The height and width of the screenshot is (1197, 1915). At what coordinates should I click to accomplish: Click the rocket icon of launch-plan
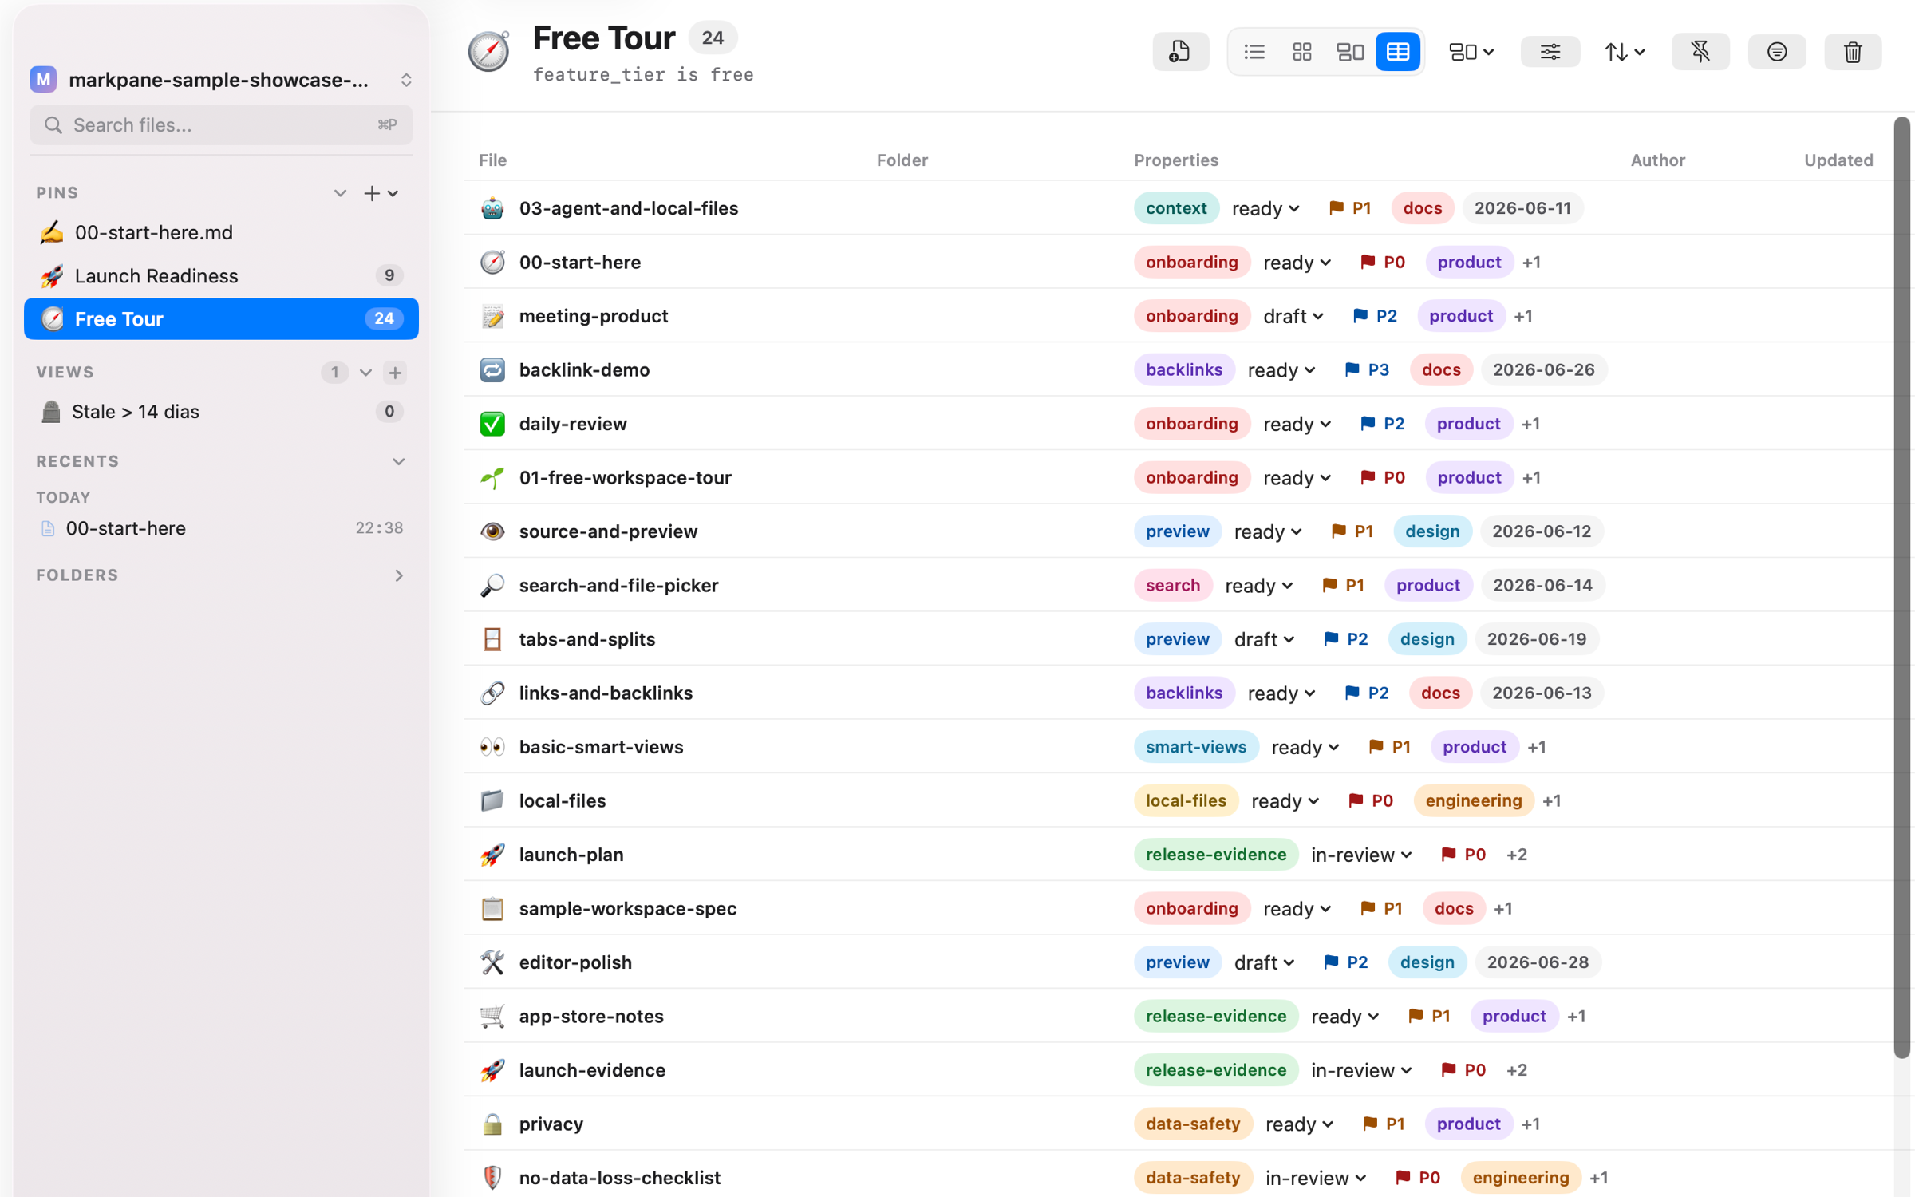(x=492, y=855)
